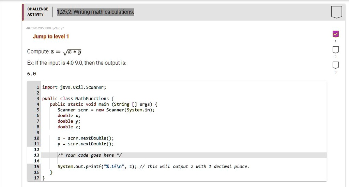Click the 'Compute: z =' formula text
This screenshot has height=187, width=349.
click(54, 52)
